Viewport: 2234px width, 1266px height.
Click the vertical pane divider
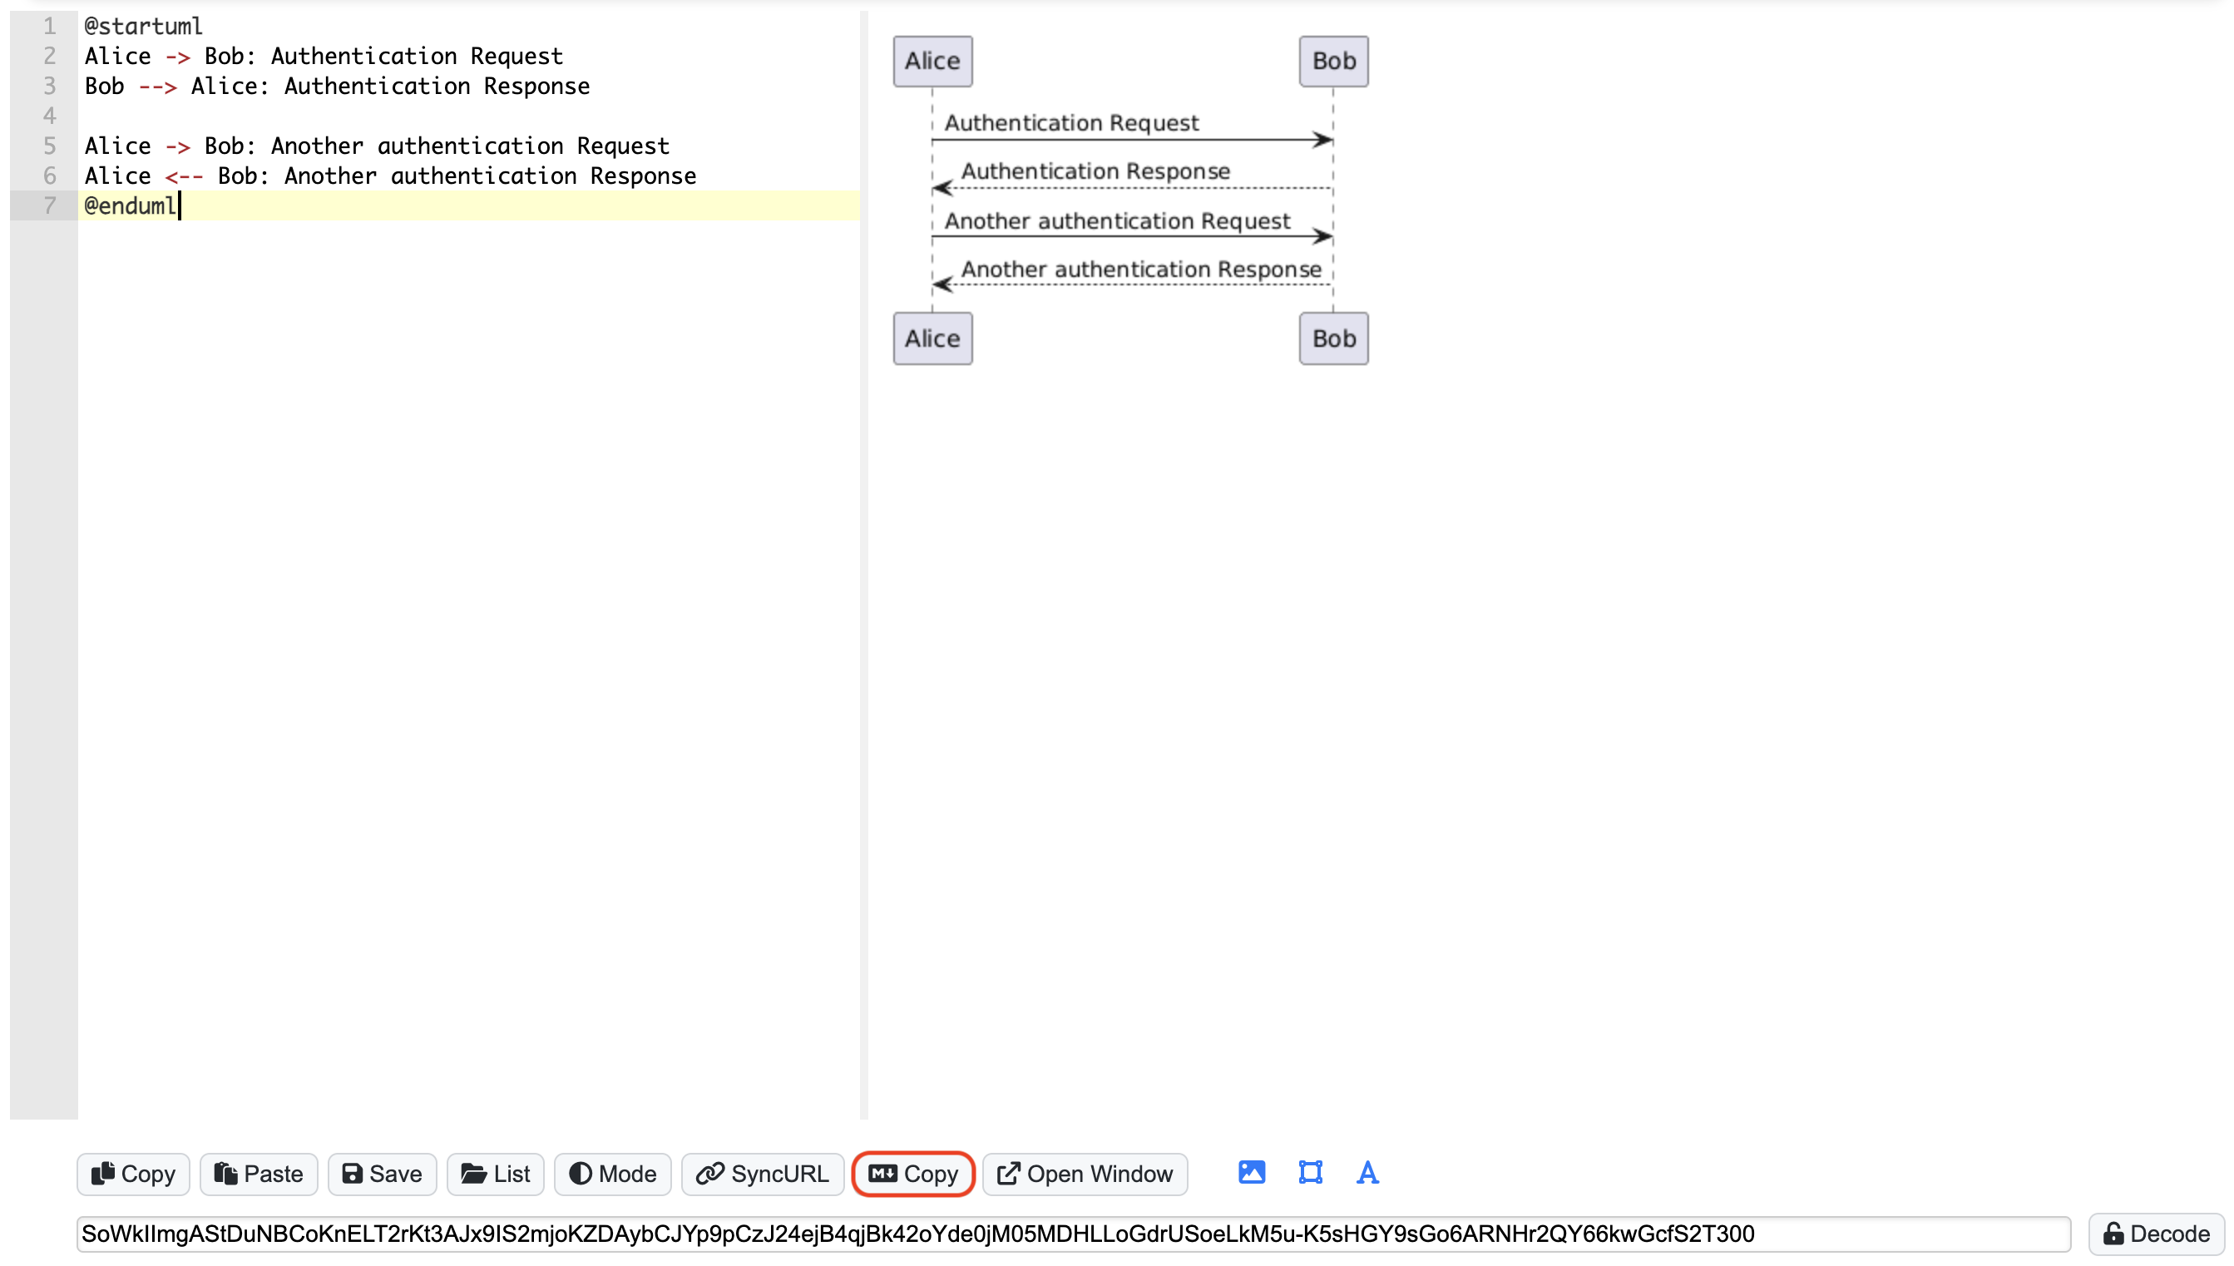point(863,564)
